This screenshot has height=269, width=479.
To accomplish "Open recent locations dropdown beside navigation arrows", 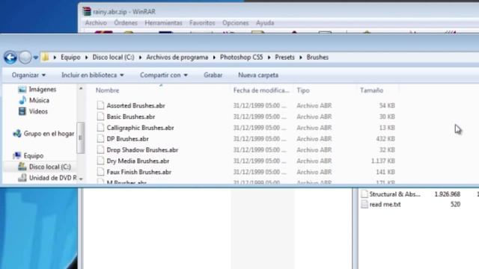I will coord(35,58).
